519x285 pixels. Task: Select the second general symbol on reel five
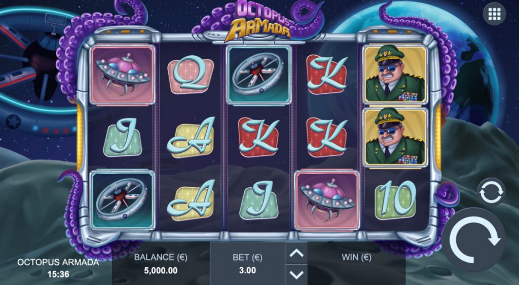click(x=395, y=137)
